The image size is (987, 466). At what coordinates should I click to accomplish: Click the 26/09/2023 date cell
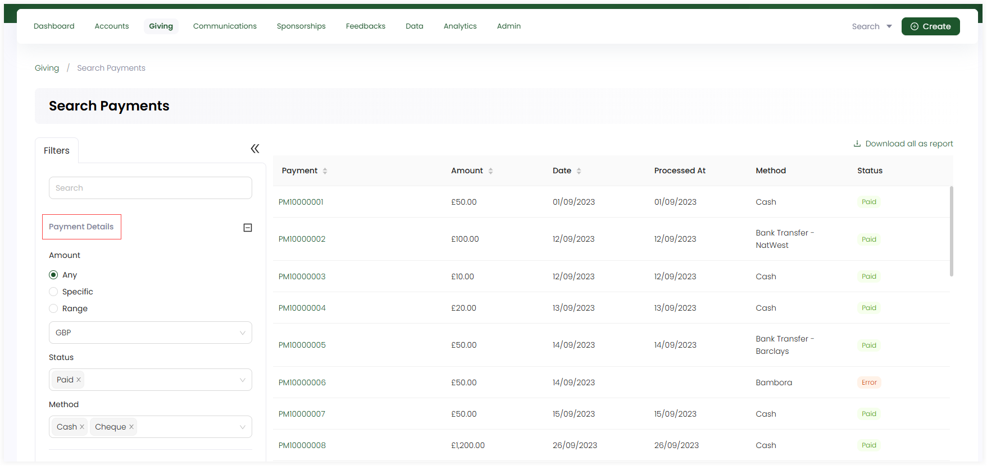pyautogui.click(x=575, y=445)
